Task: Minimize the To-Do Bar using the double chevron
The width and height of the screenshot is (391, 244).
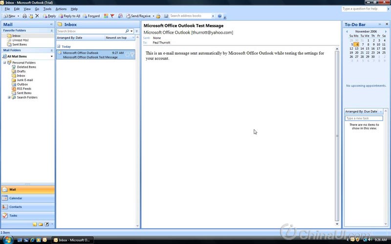Action: click(380, 24)
